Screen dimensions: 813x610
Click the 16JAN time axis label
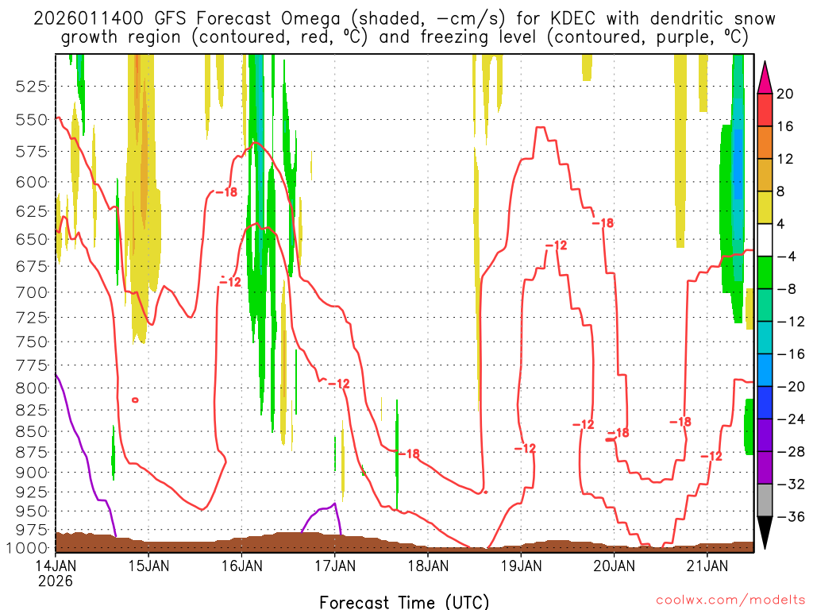[241, 566]
